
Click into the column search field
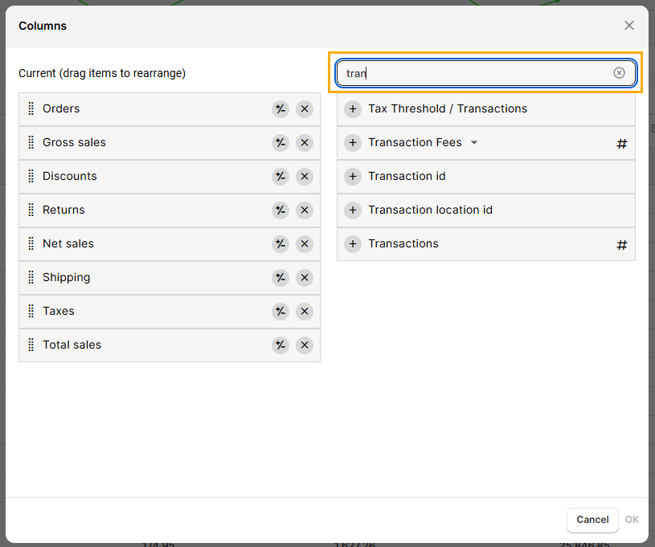[x=474, y=73]
